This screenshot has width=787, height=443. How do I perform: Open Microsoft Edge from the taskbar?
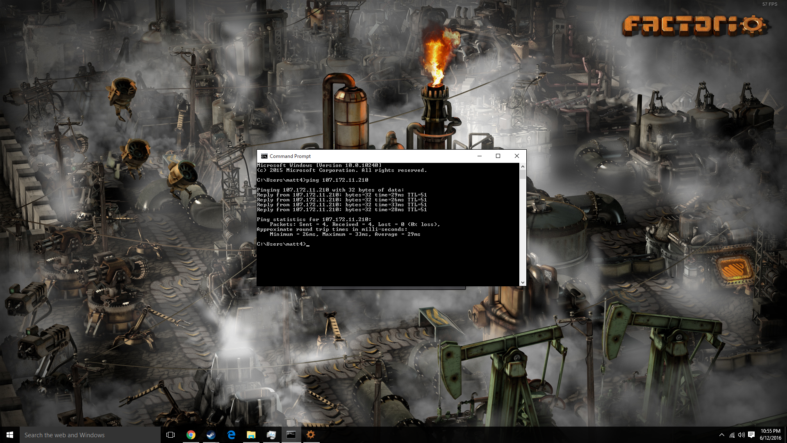(x=231, y=435)
